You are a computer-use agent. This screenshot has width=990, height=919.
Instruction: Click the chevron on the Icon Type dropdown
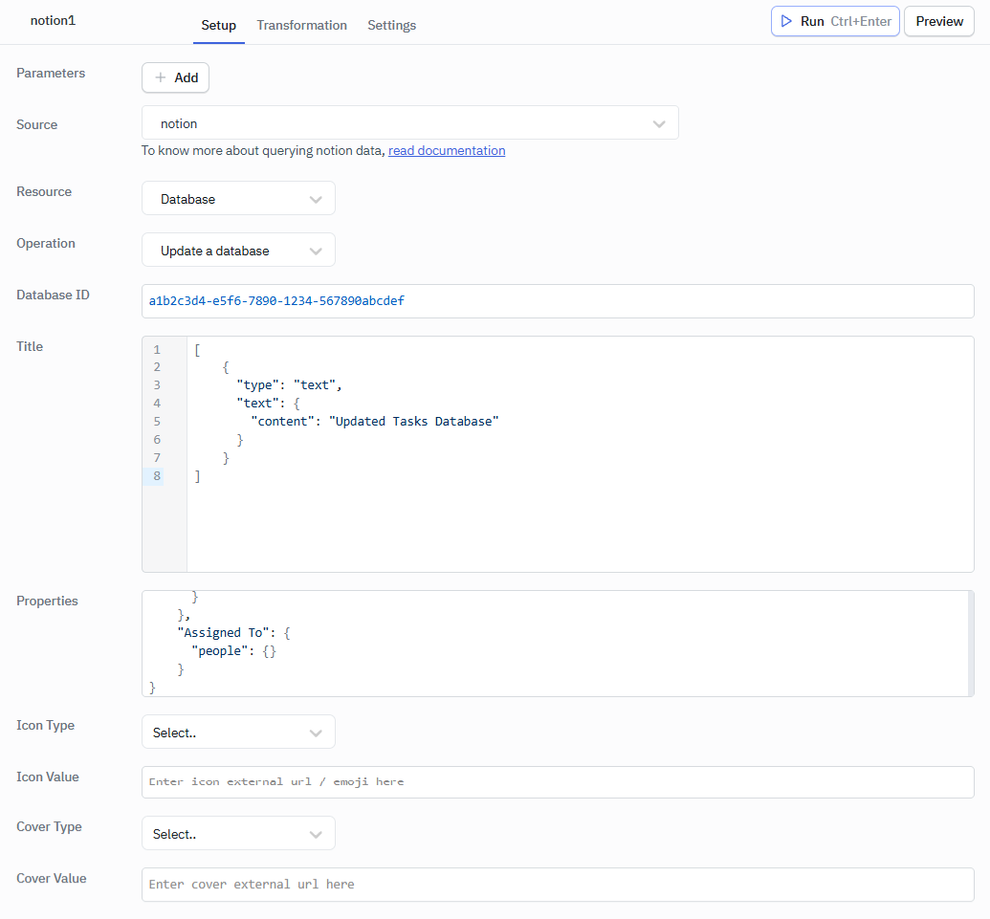316,732
